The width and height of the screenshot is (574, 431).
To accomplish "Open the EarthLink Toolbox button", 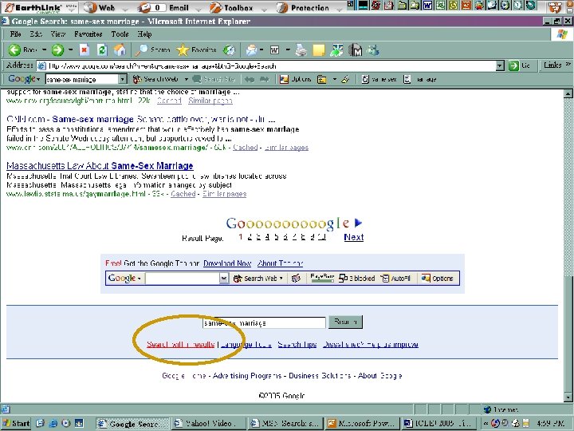I will pos(232,7).
